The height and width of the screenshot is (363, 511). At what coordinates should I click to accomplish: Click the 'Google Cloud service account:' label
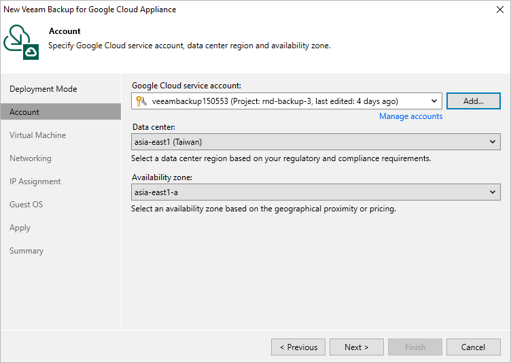tap(186, 86)
